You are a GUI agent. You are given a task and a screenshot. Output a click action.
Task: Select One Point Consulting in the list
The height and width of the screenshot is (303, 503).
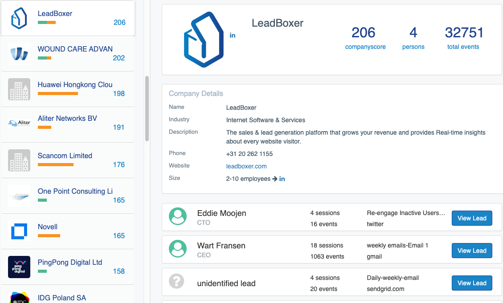click(x=75, y=191)
